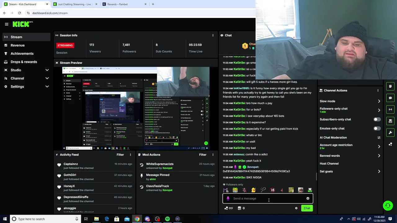Open a new browser tab
The height and width of the screenshot is (223, 397).
[153, 4]
